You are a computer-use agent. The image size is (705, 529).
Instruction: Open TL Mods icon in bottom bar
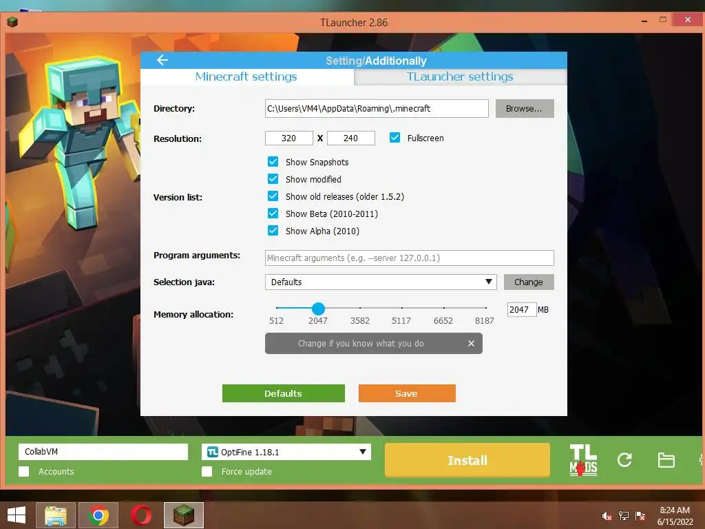(583, 460)
